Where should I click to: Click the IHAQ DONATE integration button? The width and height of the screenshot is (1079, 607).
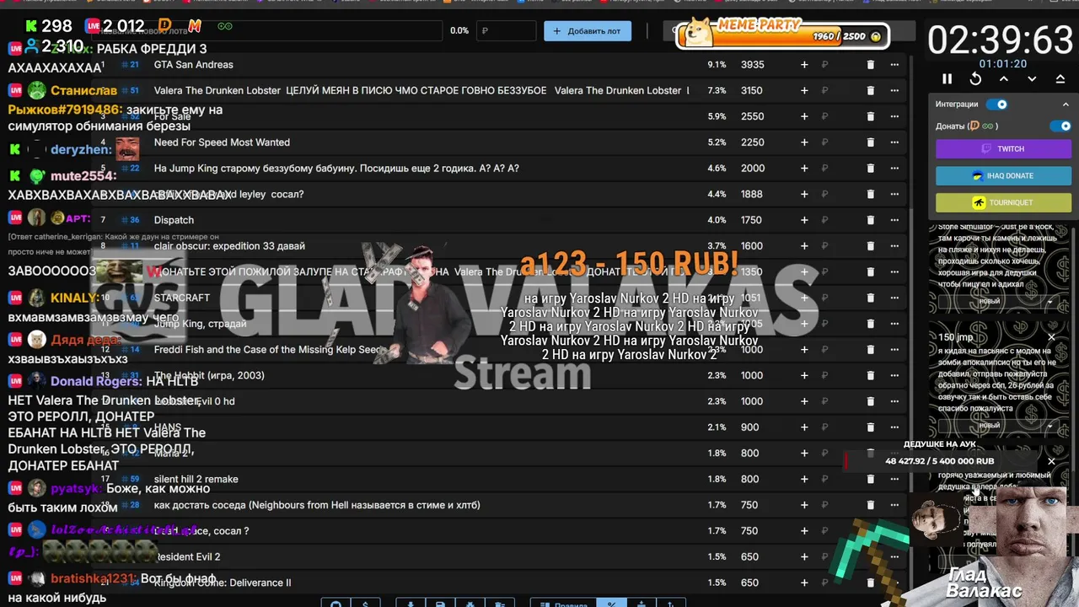pos(1003,175)
